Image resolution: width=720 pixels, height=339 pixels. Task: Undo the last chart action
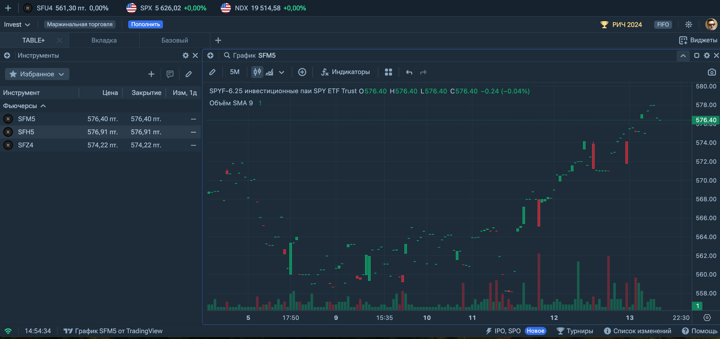(x=409, y=72)
